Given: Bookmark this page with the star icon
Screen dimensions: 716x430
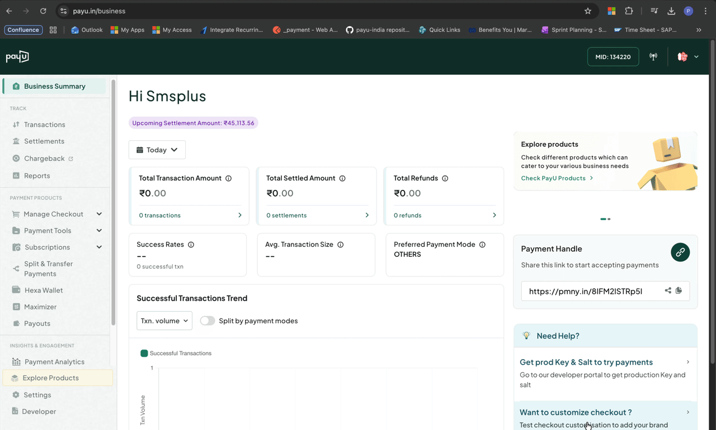Looking at the screenshot, I should pos(588,11).
